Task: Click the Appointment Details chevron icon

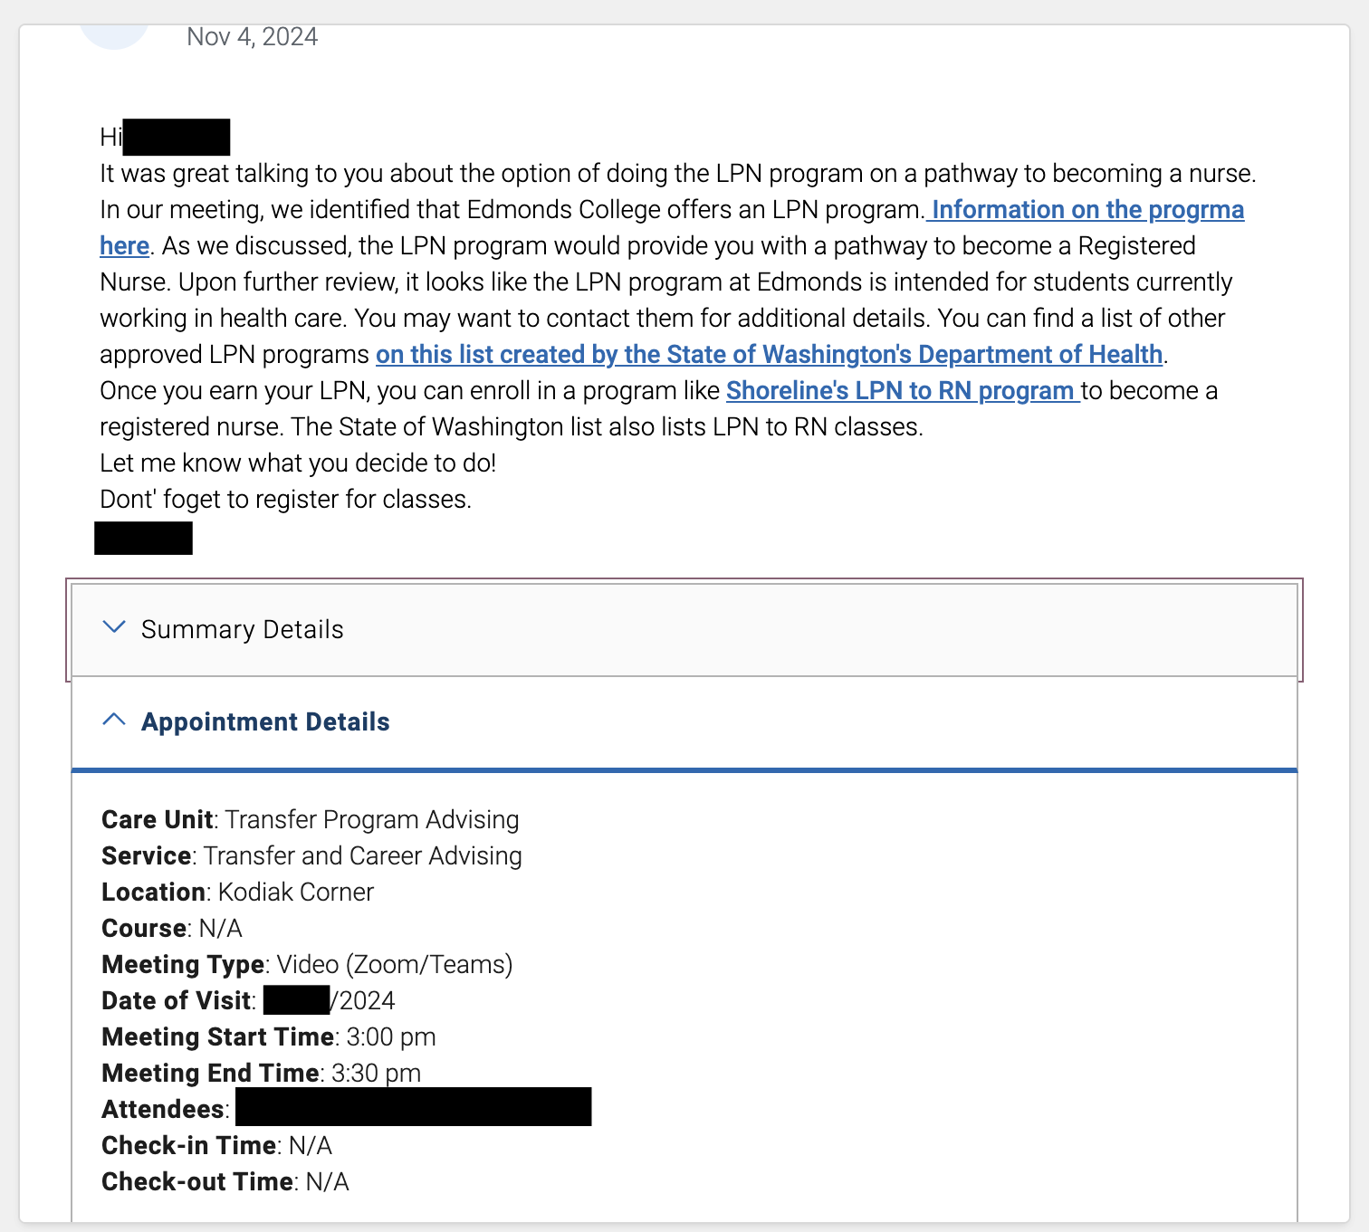Action: click(x=114, y=720)
